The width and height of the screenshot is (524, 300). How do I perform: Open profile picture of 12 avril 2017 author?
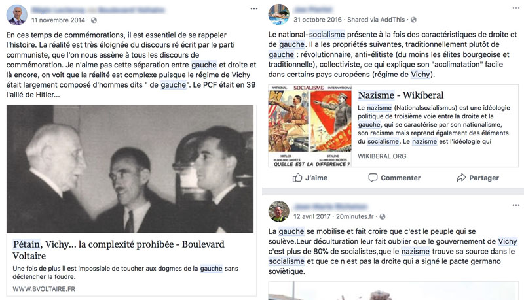coord(279,211)
